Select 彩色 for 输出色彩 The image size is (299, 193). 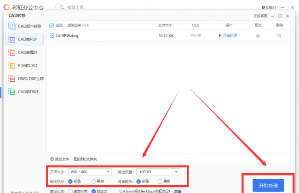pos(70,182)
